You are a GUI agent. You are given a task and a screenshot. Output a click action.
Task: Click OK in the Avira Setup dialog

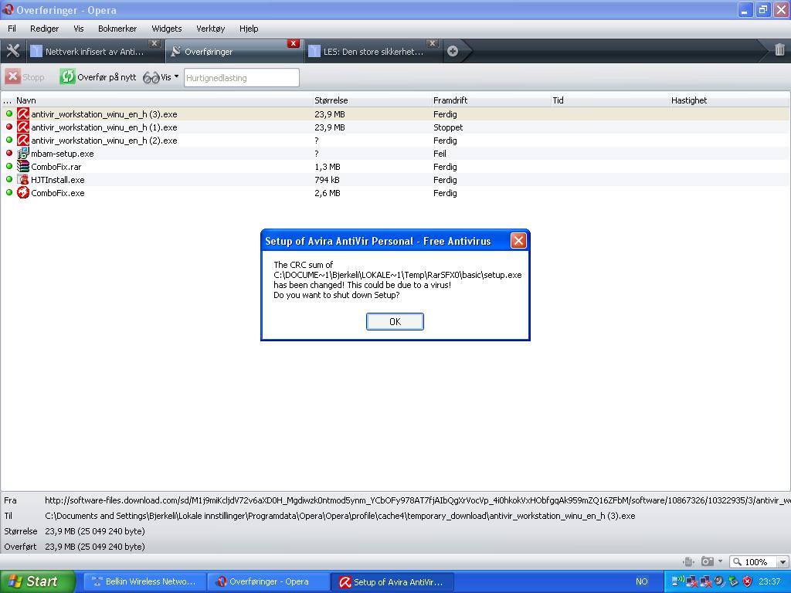click(395, 322)
